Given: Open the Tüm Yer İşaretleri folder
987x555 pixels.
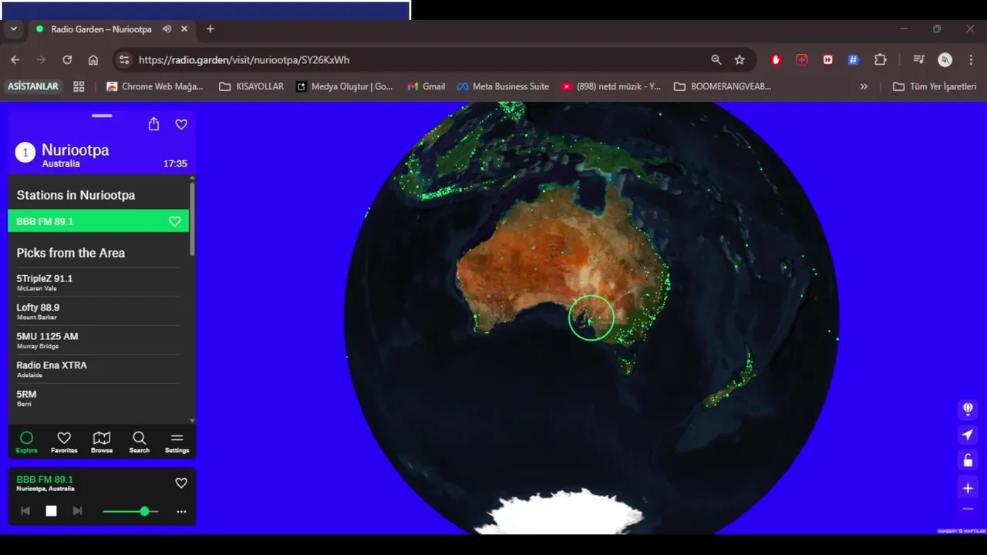Looking at the screenshot, I should click(935, 86).
